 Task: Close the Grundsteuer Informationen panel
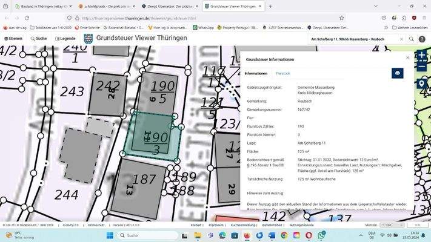408,57
